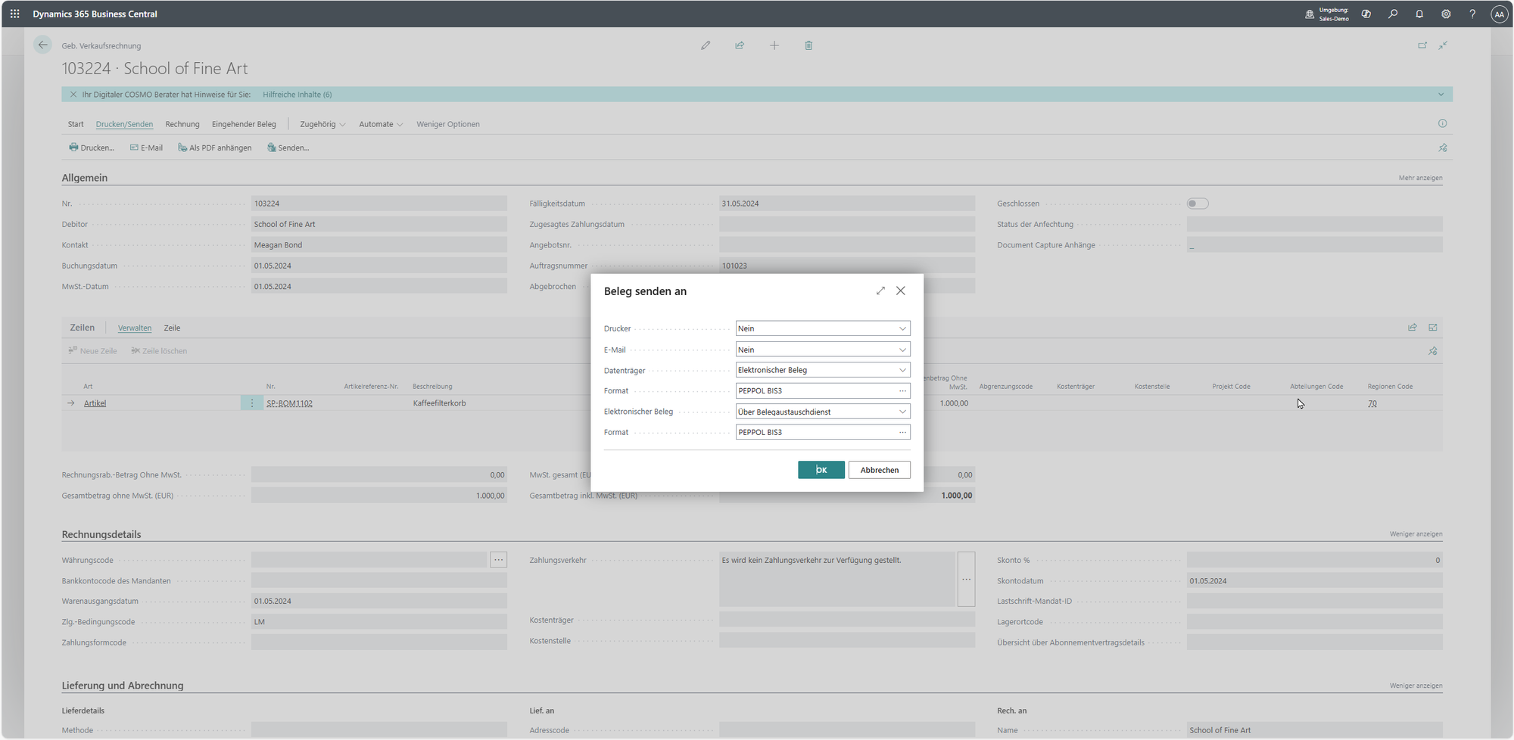Open the Hilfreiche Inhalte (6) link
1514x740 pixels.
click(297, 95)
